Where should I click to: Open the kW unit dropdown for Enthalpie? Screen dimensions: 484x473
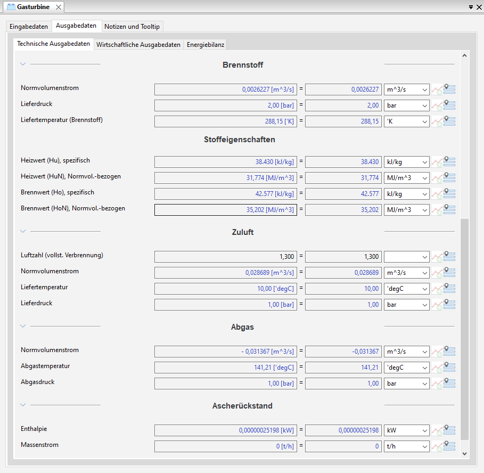click(406, 430)
